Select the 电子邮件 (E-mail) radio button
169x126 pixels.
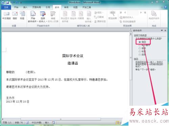140,45
